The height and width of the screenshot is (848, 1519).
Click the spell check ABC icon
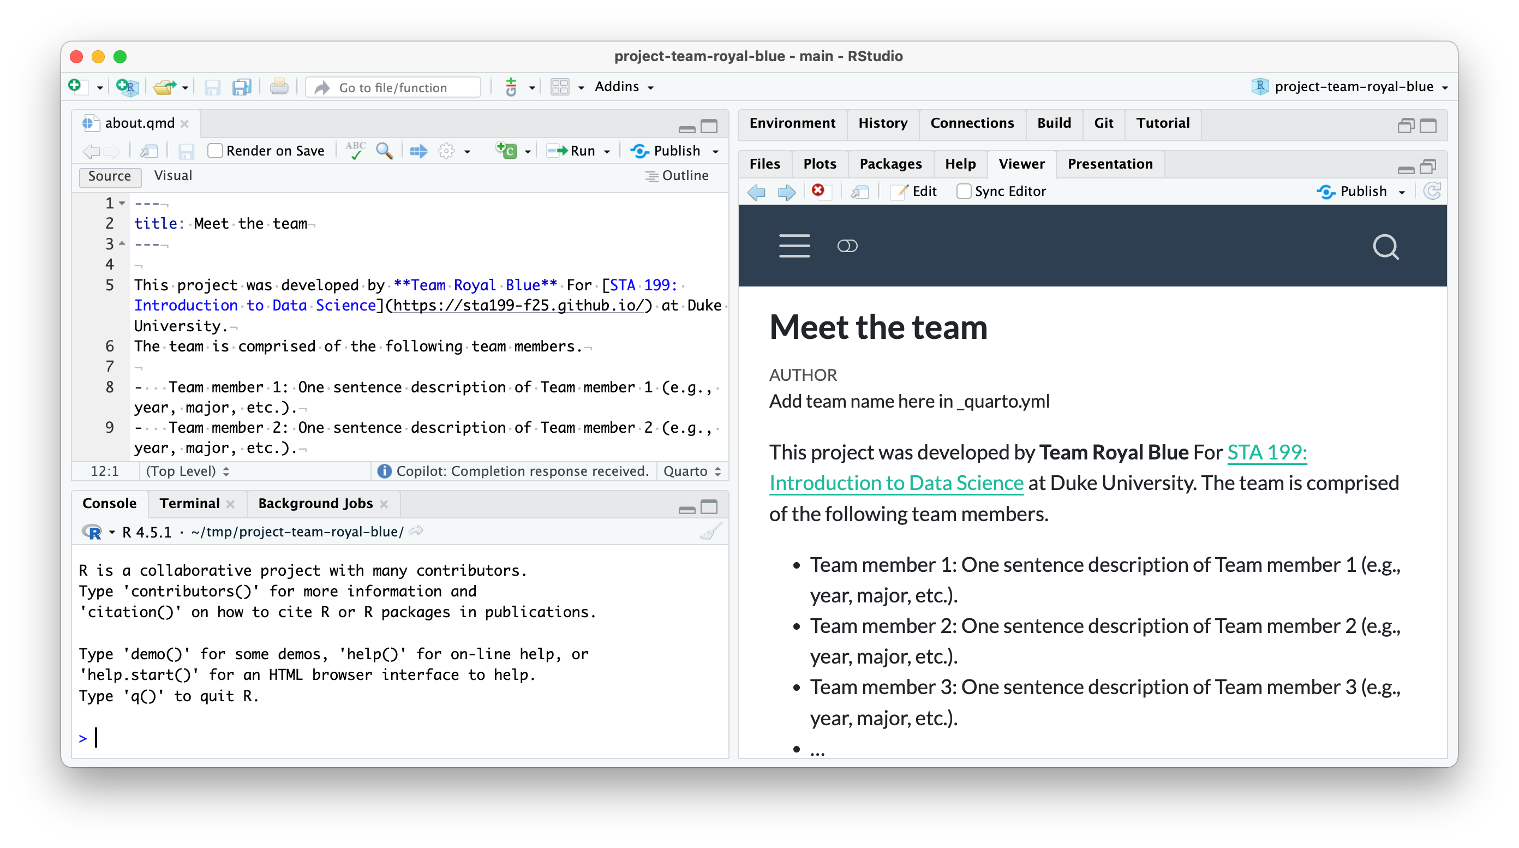(x=355, y=151)
